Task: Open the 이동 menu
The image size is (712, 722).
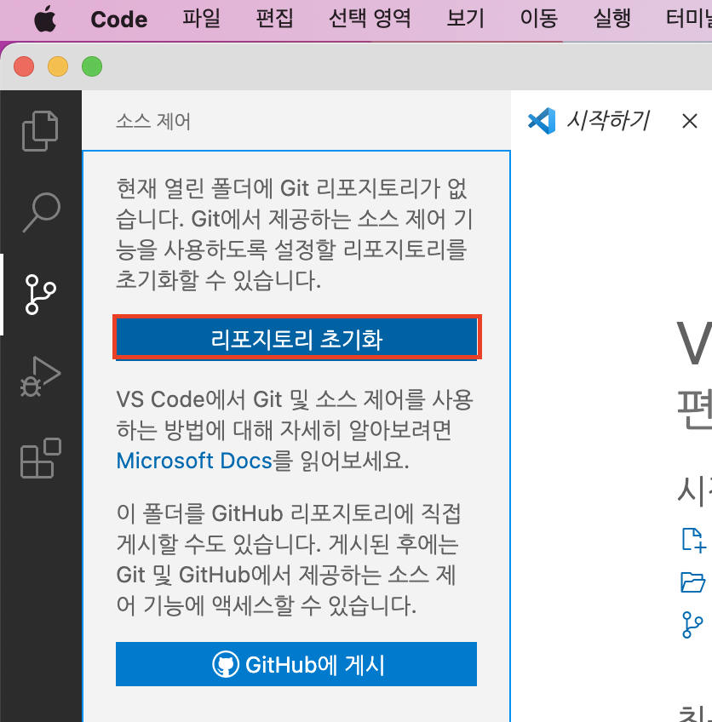Action: pyautogui.click(x=539, y=19)
